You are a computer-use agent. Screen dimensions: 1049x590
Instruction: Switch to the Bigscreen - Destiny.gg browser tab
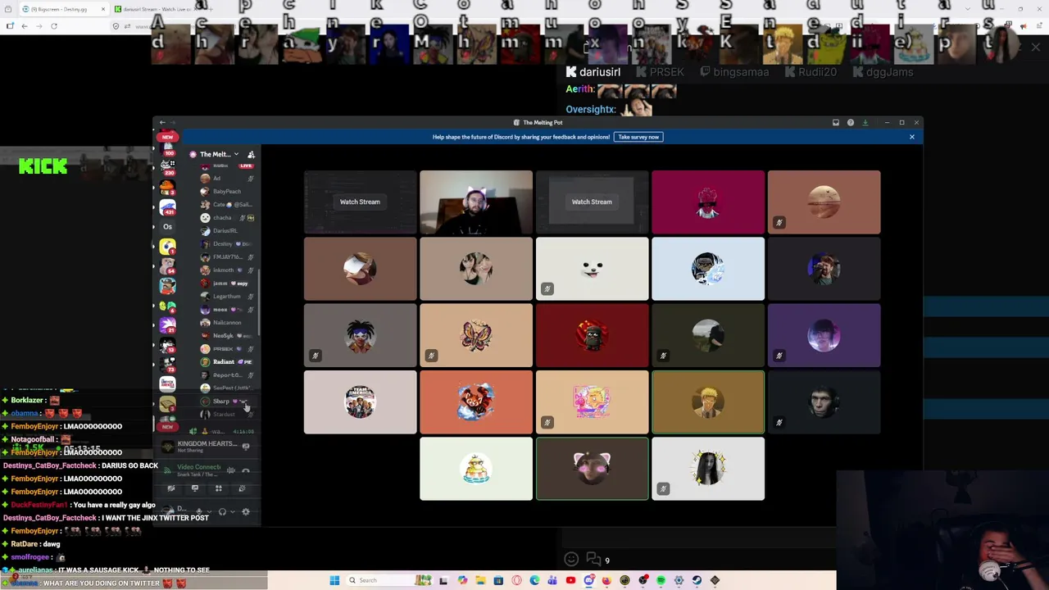[x=64, y=9]
